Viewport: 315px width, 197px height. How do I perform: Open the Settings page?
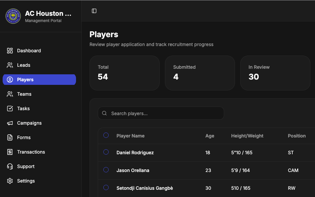[x=26, y=181]
